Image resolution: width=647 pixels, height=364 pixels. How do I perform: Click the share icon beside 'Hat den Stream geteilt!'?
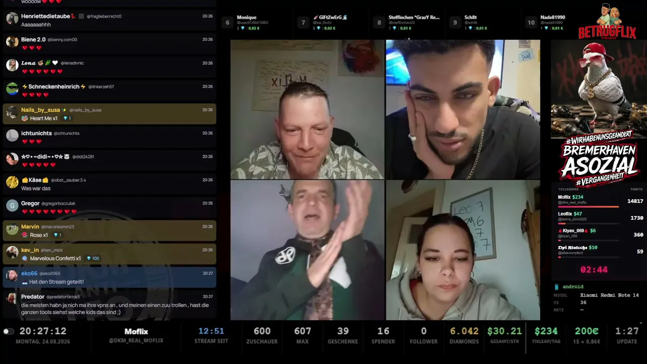(x=24, y=282)
